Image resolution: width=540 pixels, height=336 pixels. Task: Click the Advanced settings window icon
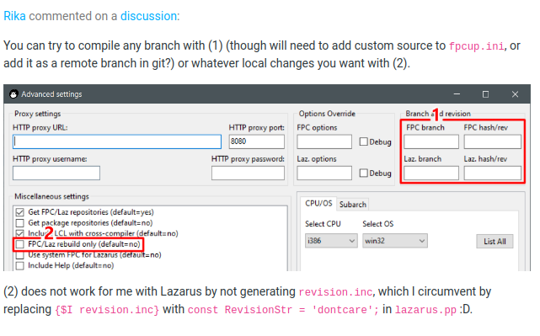[x=13, y=94]
